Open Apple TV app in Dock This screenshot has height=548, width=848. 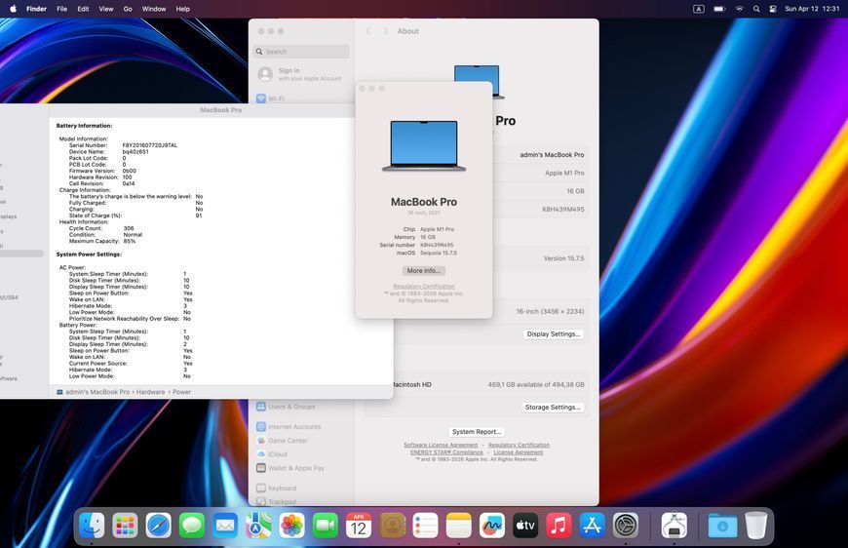pos(525,526)
